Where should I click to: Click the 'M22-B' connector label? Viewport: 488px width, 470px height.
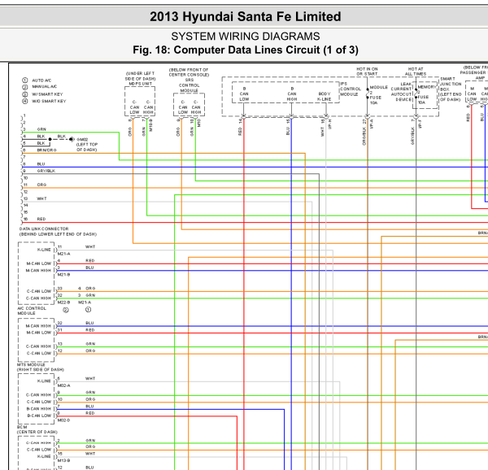coord(63,302)
